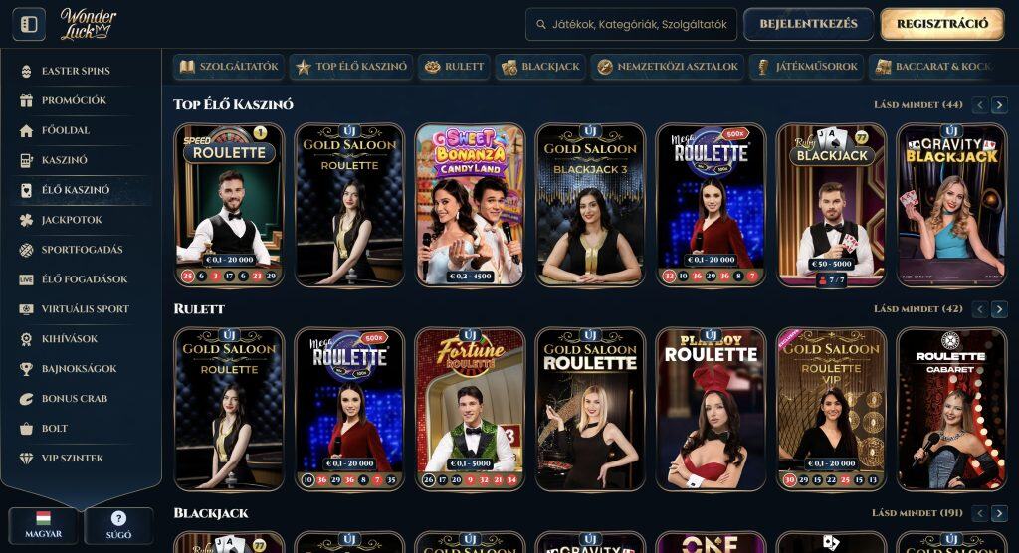This screenshot has width=1019, height=553.
Task: Open Lásd Mindet (42) link
Action: (x=917, y=309)
